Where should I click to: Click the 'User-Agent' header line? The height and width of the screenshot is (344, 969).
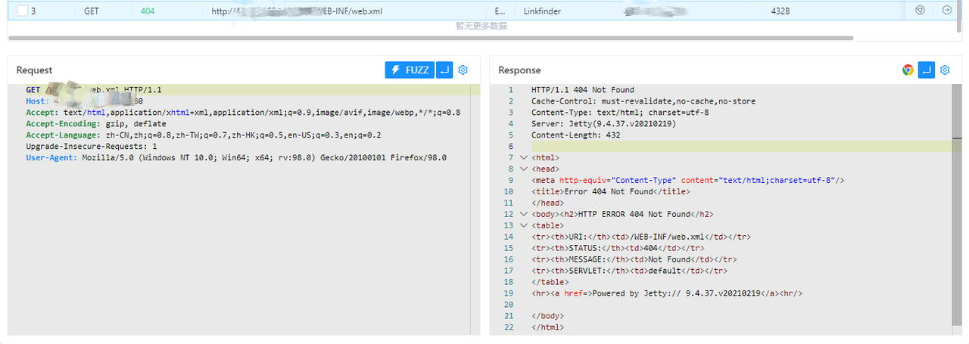coord(236,158)
